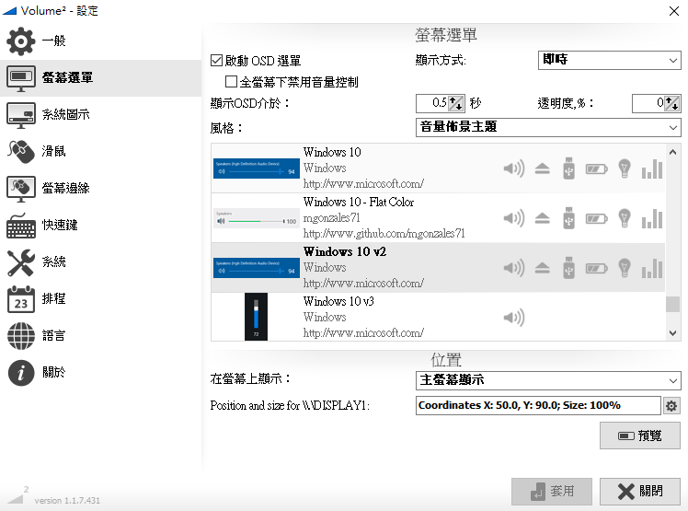Open the 顯示方式 dropdown showing 即時
Image resolution: width=688 pixels, height=511 pixels.
coord(609,61)
